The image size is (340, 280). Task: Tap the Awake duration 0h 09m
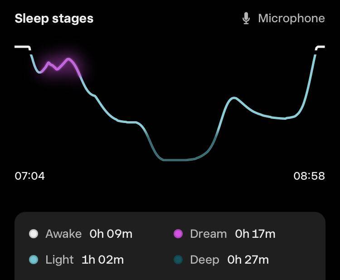click(111, 234)
